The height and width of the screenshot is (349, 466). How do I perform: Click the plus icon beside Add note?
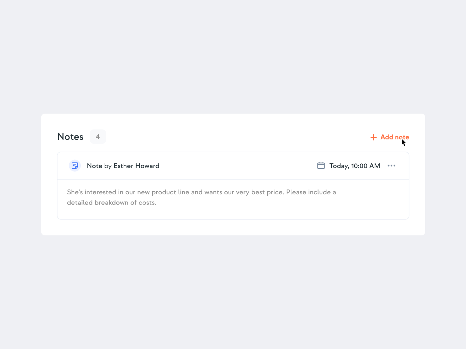point(373,137)
